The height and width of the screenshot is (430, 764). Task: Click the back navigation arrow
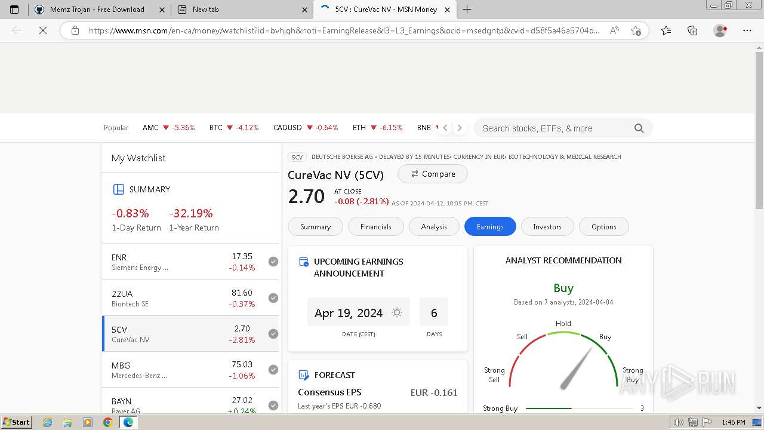[17, 30]
